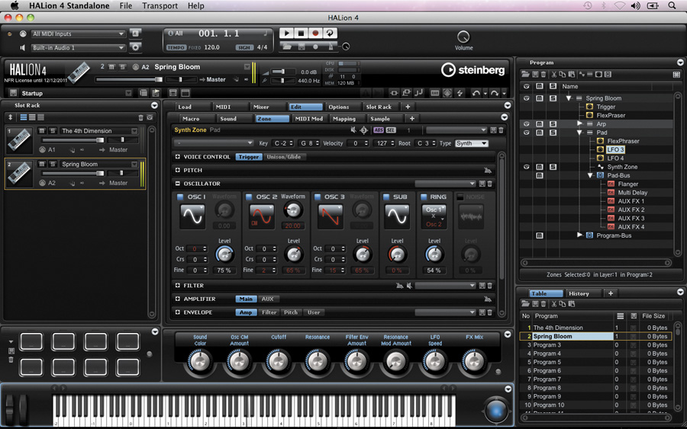The image size is (687, 429).
Task: Click the Undo arrow in the toolbar
Action: 476,93
